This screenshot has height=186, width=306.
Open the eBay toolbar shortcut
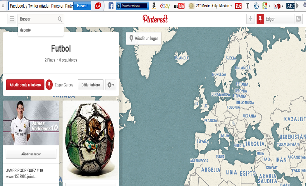click(x=165, y=6)
